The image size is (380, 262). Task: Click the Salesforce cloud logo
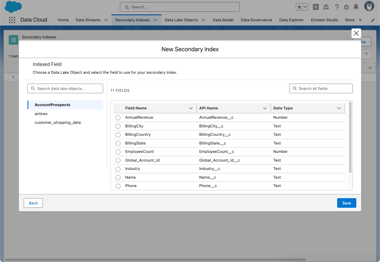tap(13, 7)
